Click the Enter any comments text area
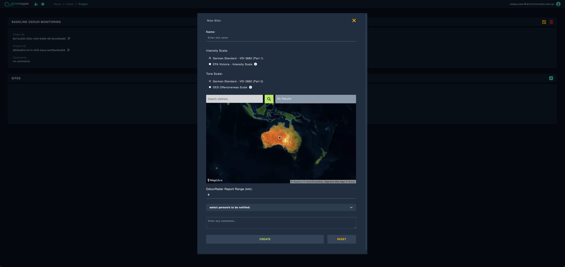565x267 pixels. tap(281, 223)
